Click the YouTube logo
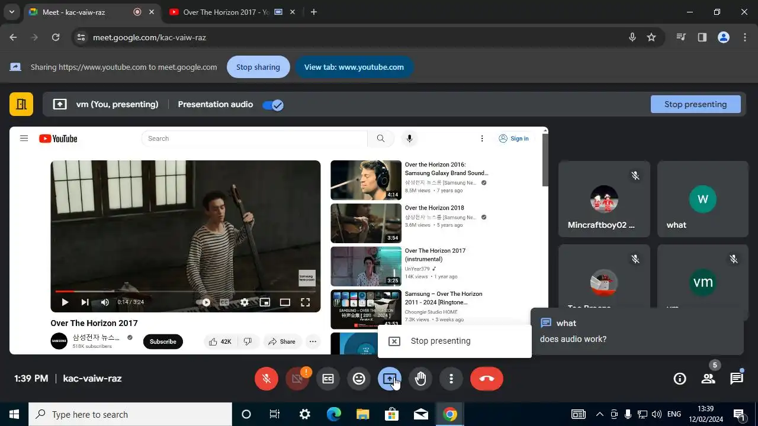 pos(58,138)
